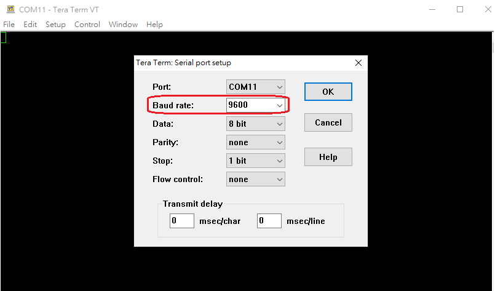Expand the Baud rate dropdown
Screen dimensions: 495x291
(256, 105)
